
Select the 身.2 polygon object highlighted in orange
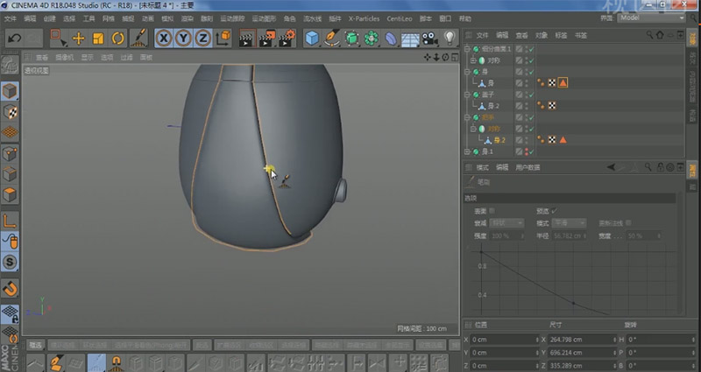tap(499, 140)
